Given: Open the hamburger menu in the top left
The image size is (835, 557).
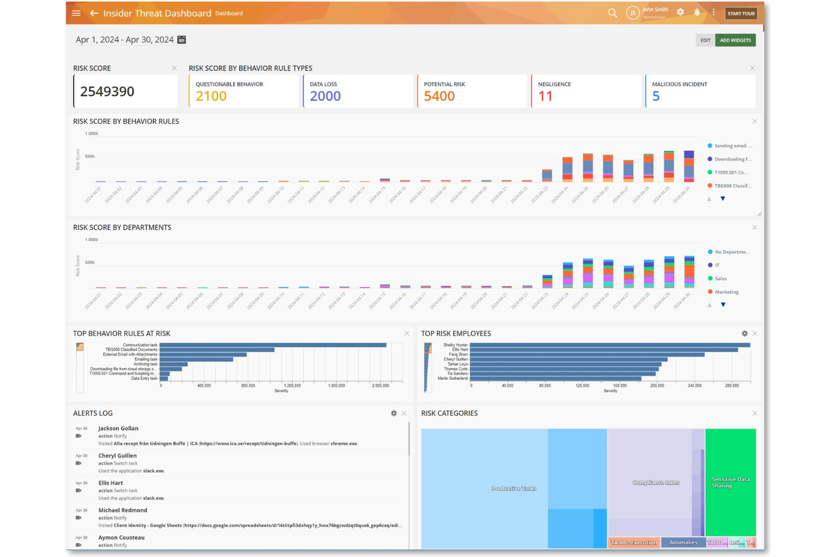Looking at the screenshot, I should tap(76, 13).
